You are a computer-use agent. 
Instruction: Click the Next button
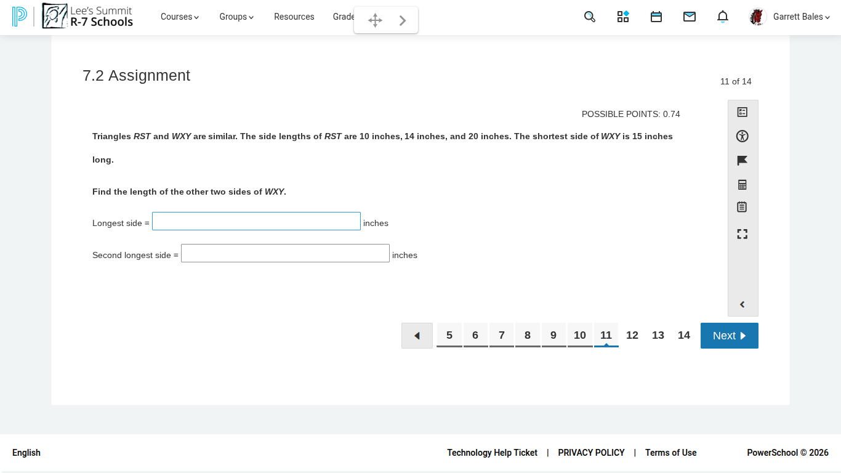pyautogui.click(x=729, y=336)
